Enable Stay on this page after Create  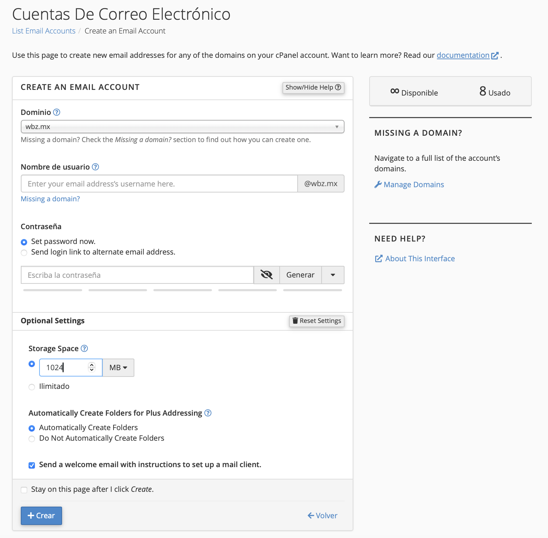(x=24, y=490)
